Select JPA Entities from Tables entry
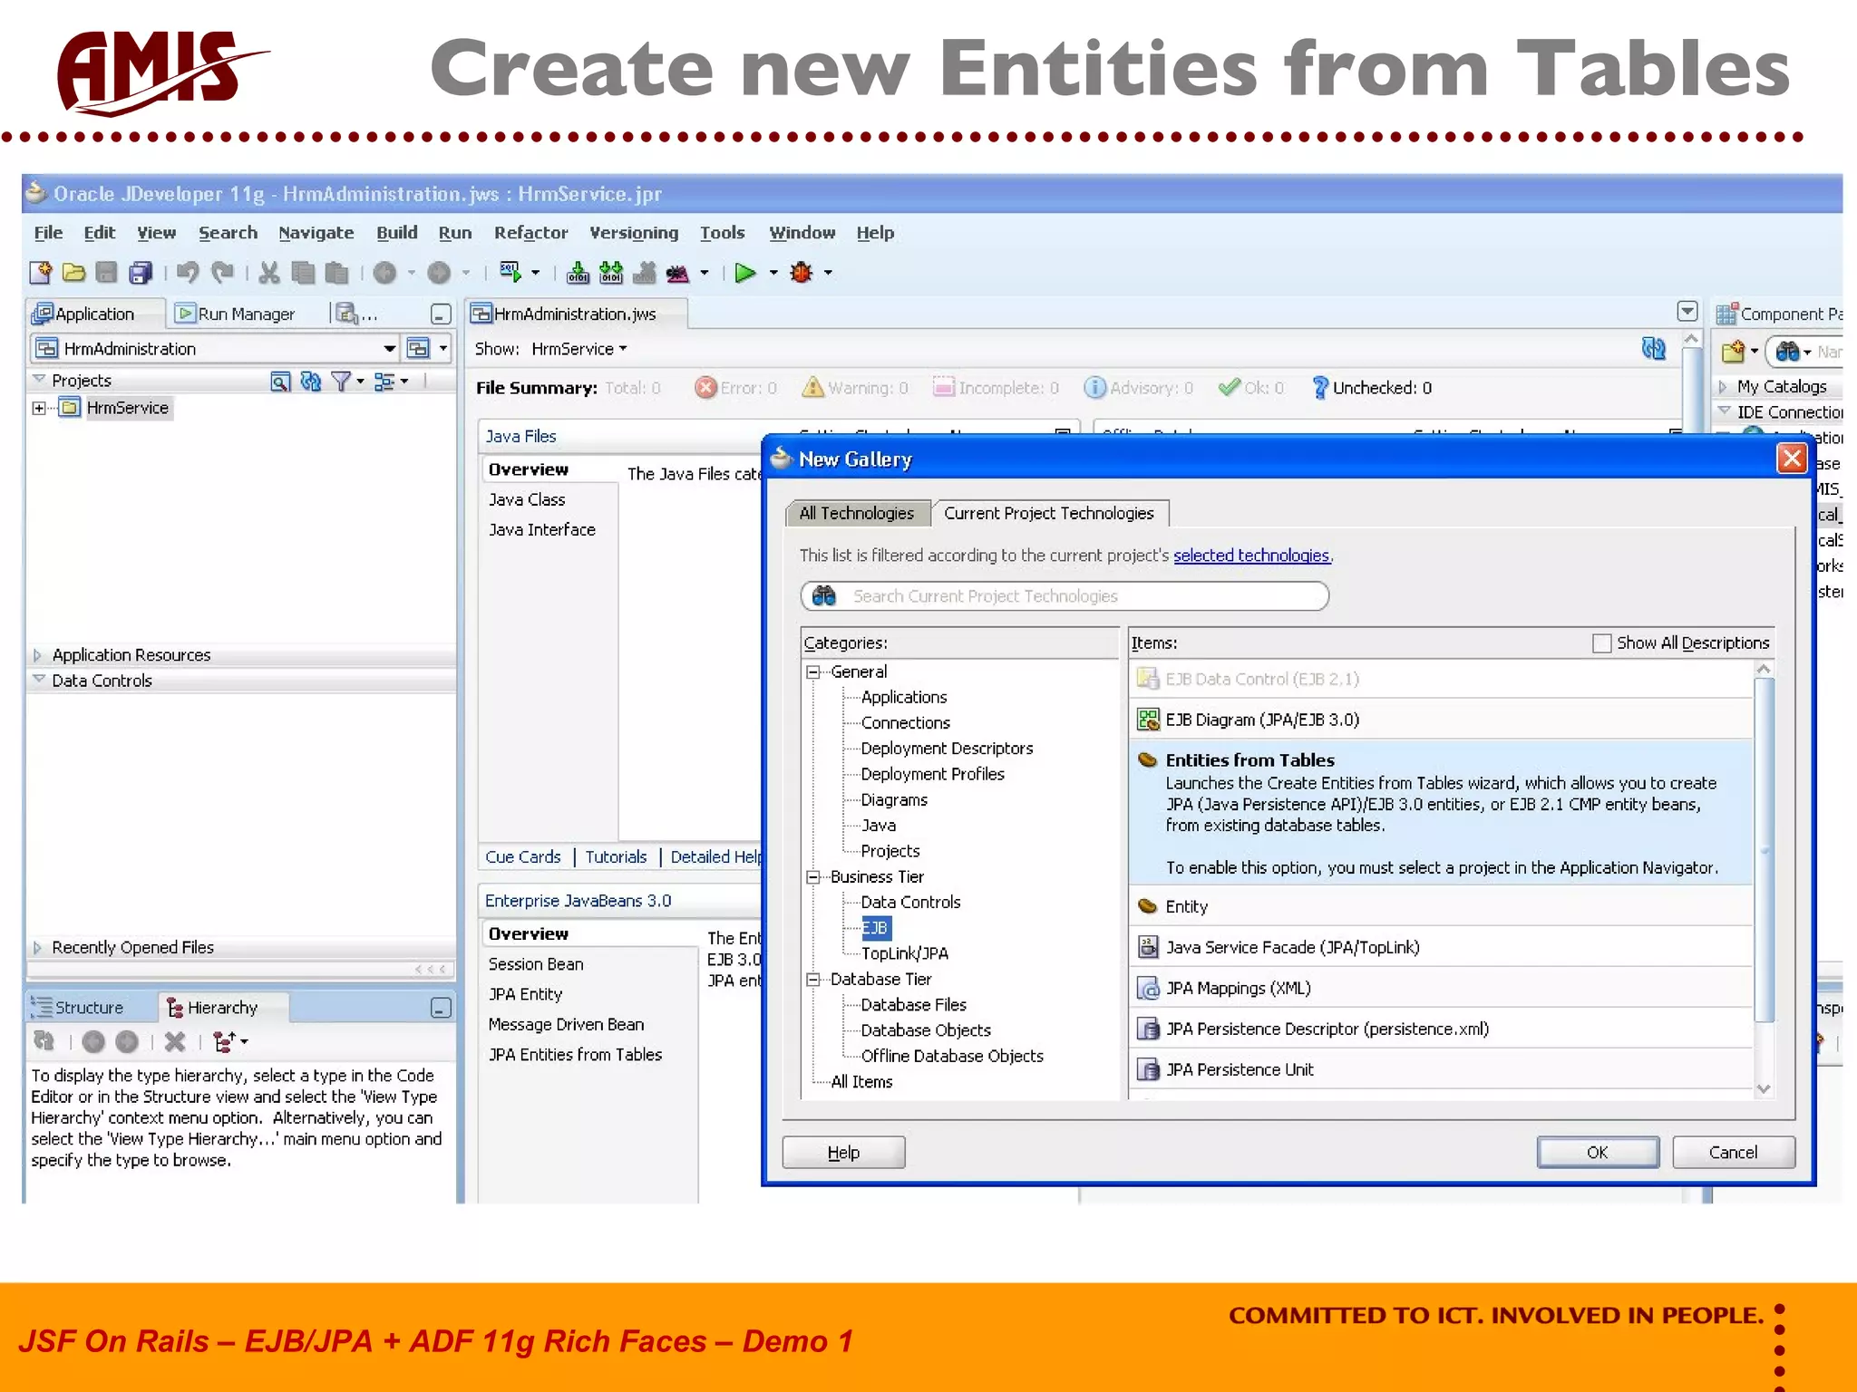Screen dimensions: 1857x1392 tap(575, 1055)
